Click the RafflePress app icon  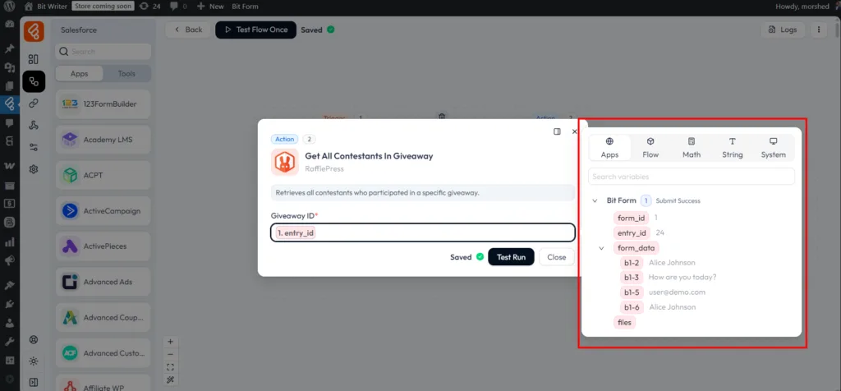285,162
